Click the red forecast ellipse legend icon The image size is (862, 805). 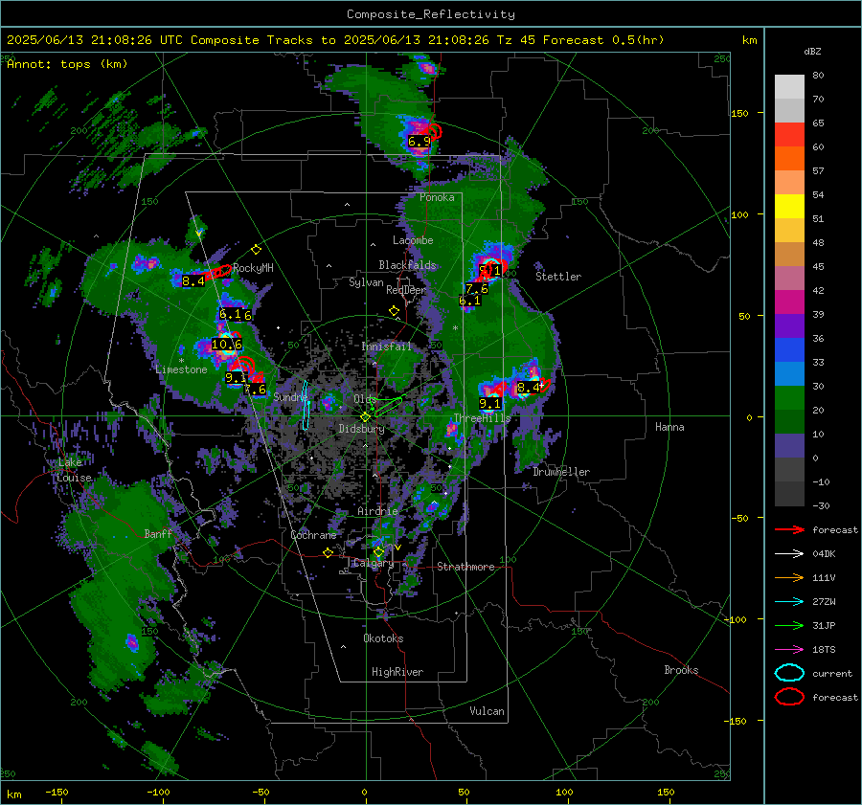[x=789, y=697]
